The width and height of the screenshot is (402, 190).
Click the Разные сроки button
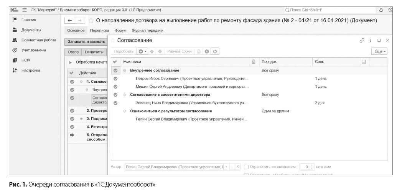click(x=180, y=51)
